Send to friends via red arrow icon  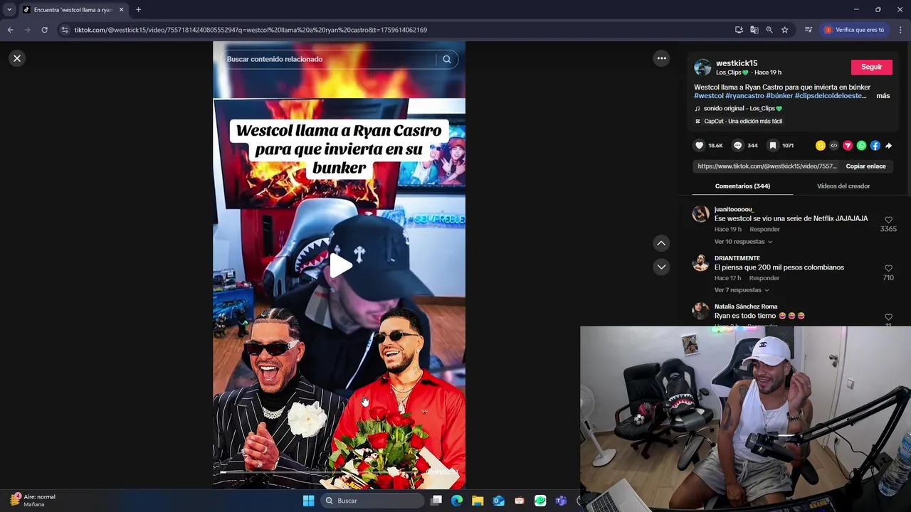click(x=848, y=145)
